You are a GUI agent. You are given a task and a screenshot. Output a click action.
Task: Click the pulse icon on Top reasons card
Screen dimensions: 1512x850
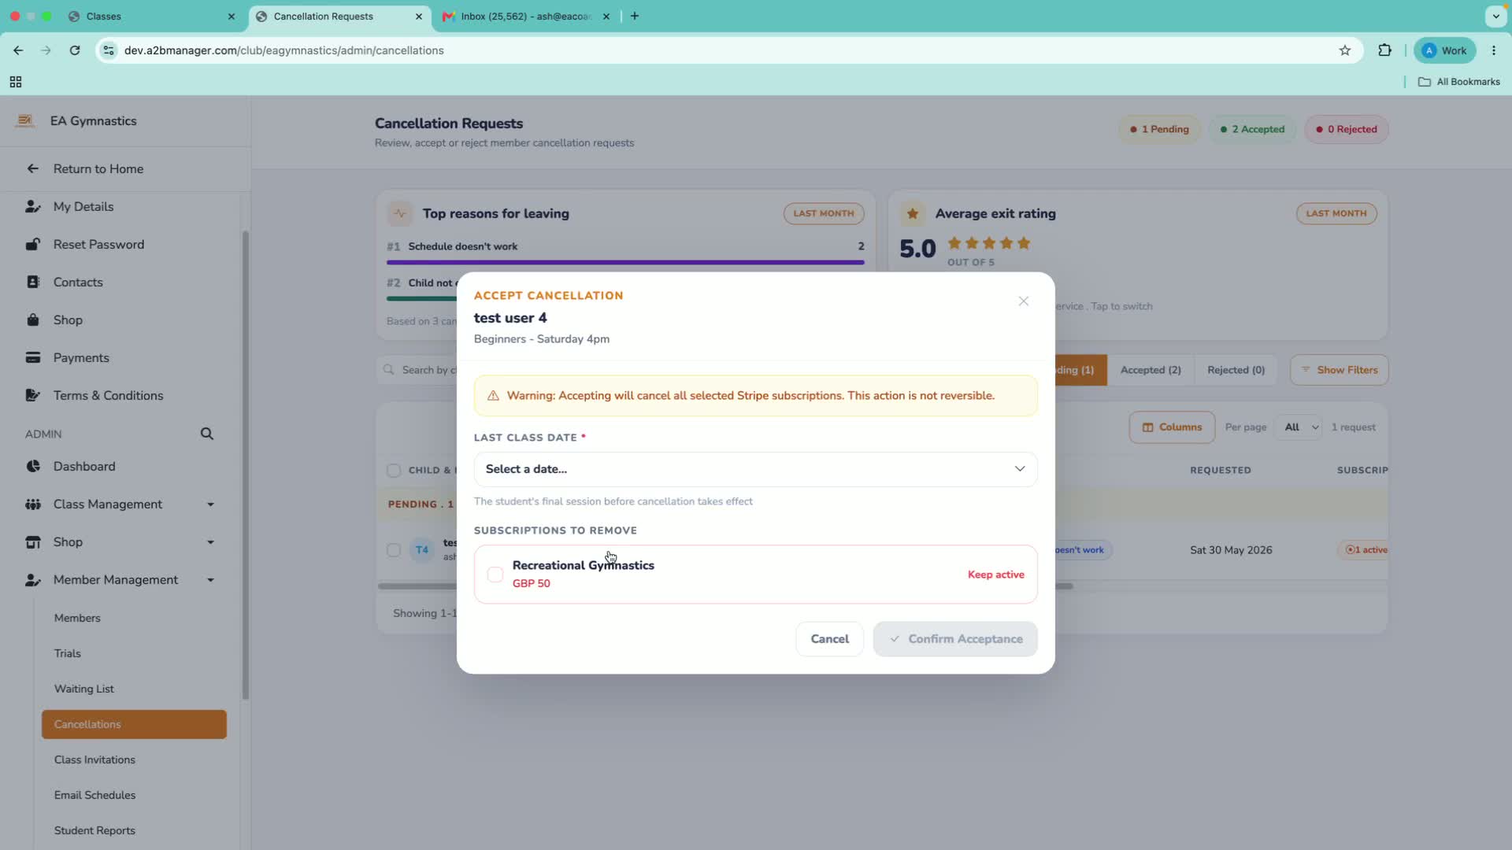pyautogui.click(x=400, y=213)
